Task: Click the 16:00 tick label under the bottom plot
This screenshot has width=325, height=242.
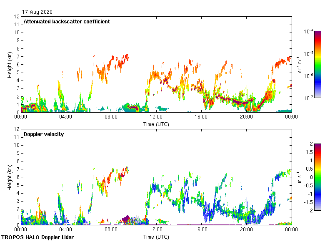Action: coord(201,230)
